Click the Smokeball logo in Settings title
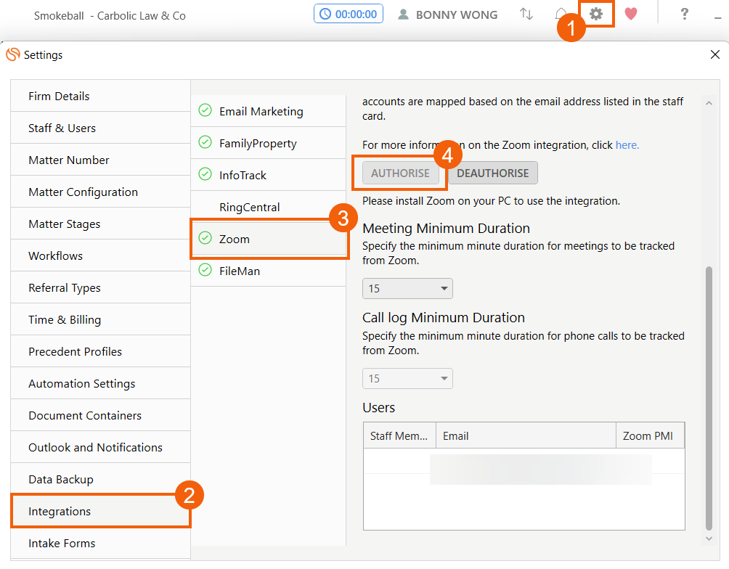The image size is (729, 569). pos(13,54)
